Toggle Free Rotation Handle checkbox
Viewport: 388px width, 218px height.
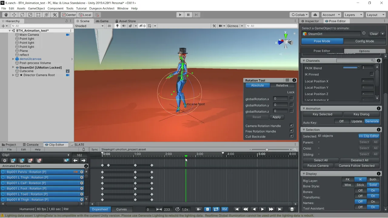pyautogui.click(x=291, y=131)
